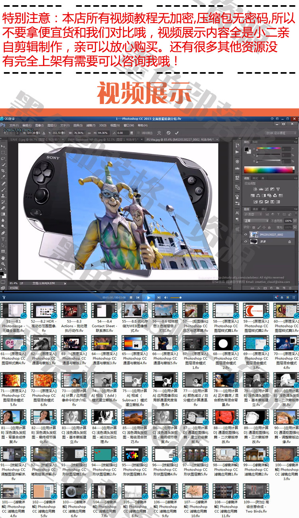Click the video progress bar
299x518 pixels.
(149, 291)
